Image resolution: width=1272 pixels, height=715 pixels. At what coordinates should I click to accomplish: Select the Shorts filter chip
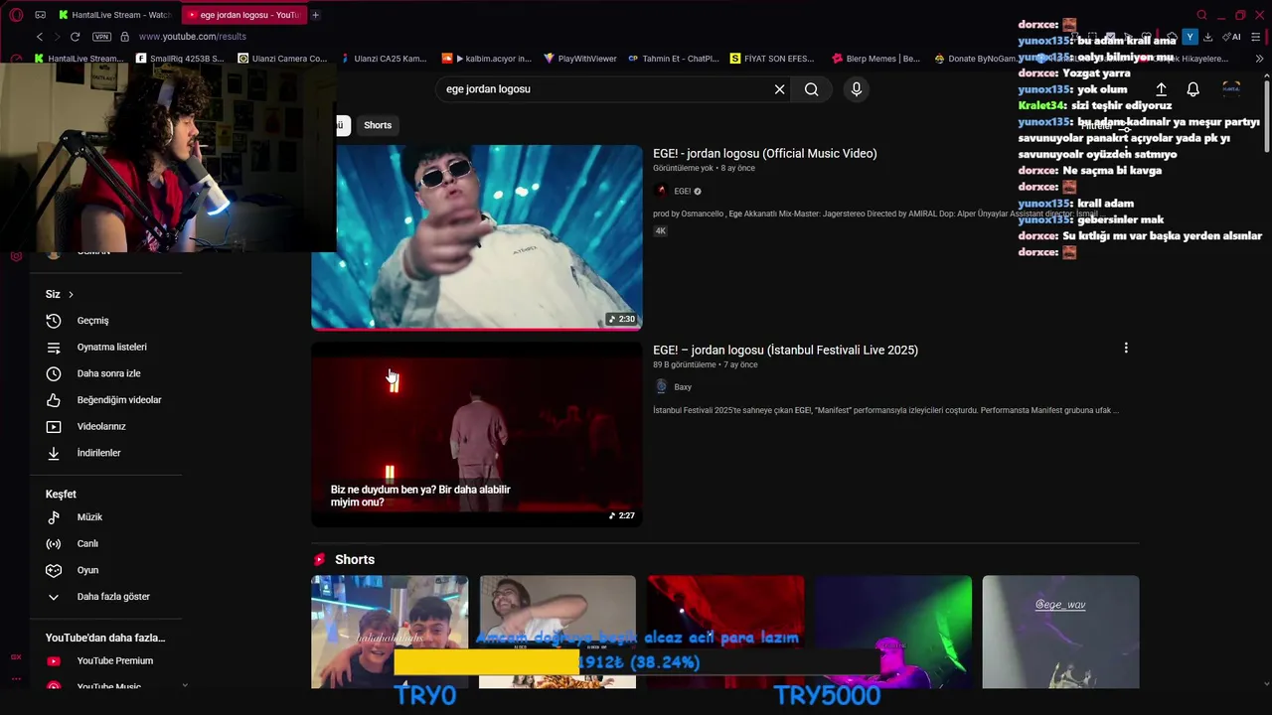point(378,125)
